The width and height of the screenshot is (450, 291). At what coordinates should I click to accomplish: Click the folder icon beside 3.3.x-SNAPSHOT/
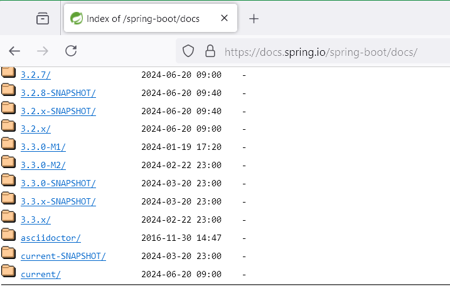[x=8, y=198]
